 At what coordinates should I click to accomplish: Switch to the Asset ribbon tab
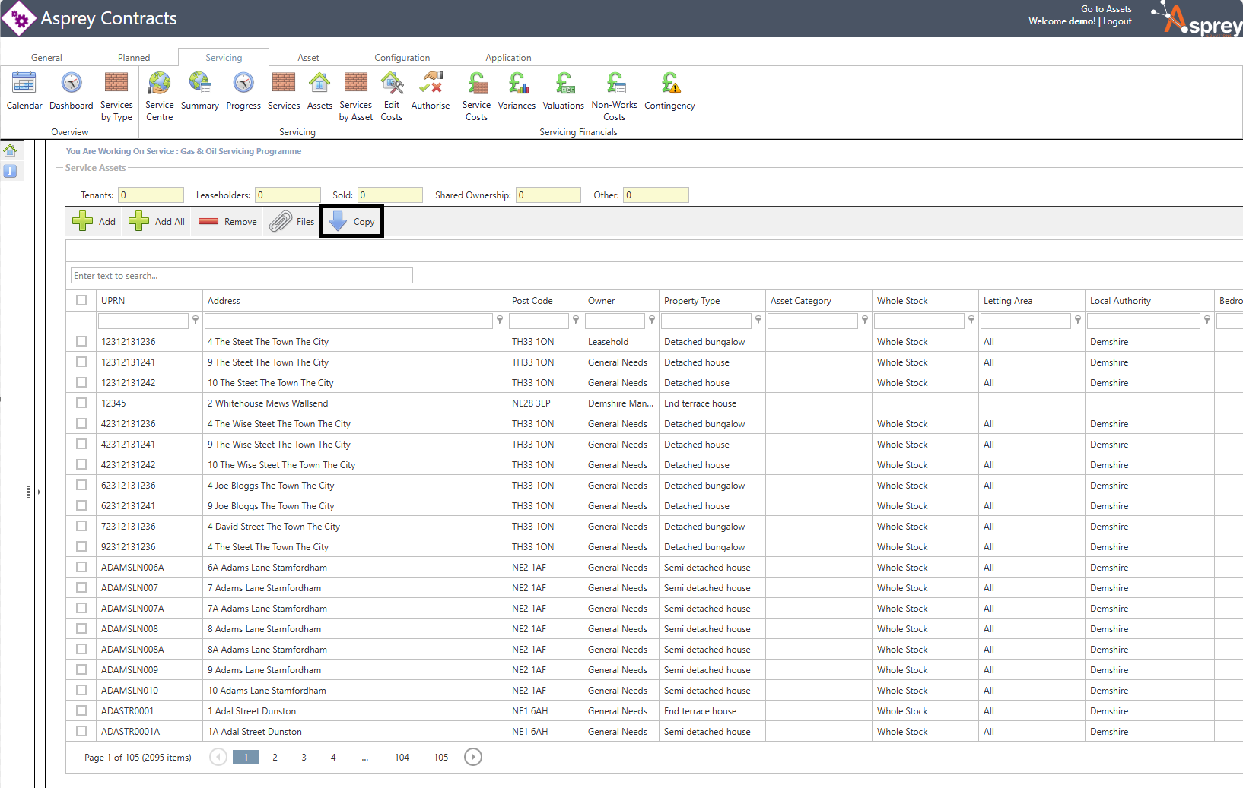pos(308,58)
